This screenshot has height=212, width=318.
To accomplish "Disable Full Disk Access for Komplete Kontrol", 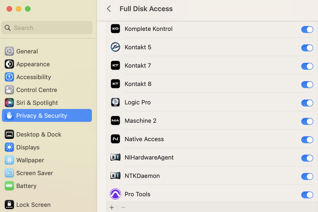I will [307, 29].
